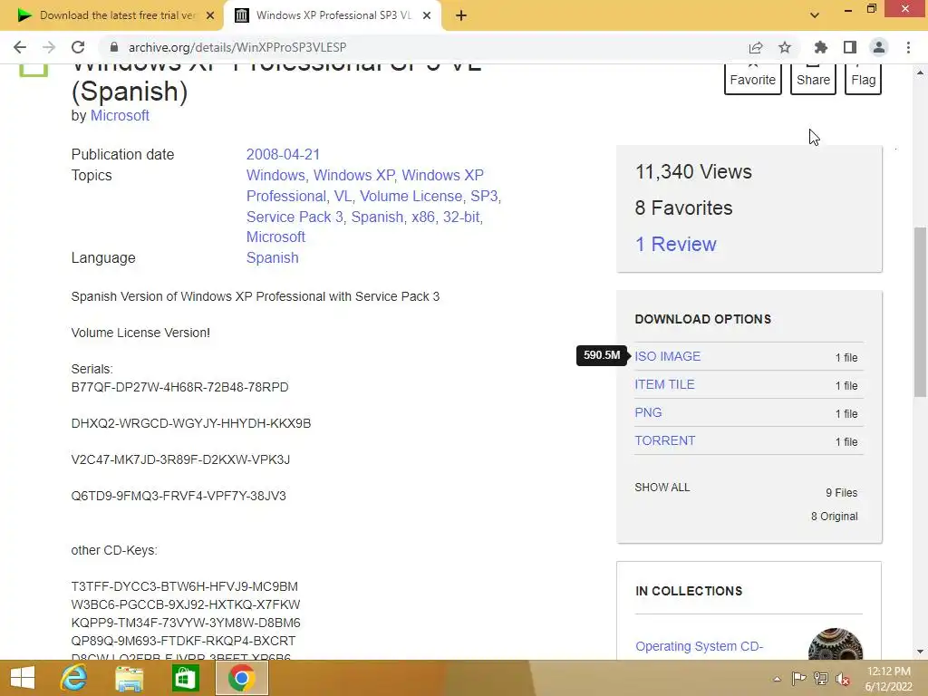
Task: Open the PNG download option
Action: [648, 412]
